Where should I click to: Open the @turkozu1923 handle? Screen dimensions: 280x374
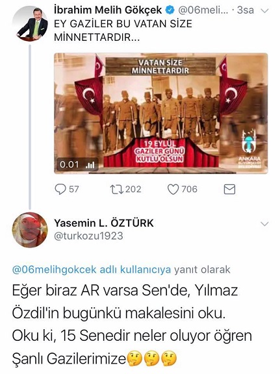tap(88, 236)
